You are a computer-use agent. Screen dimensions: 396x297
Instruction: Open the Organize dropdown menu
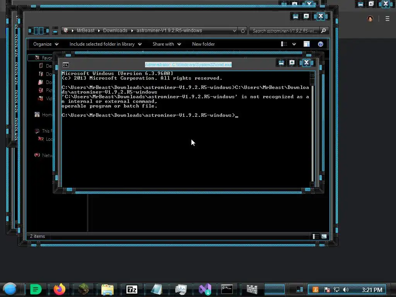[46, 44]
